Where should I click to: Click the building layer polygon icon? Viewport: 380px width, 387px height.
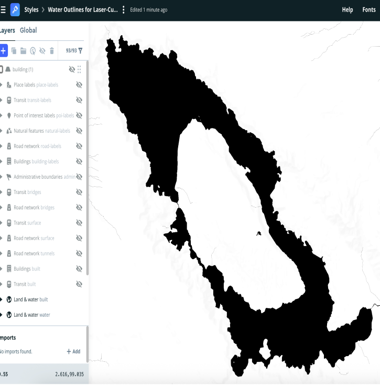tap(8, 69)
